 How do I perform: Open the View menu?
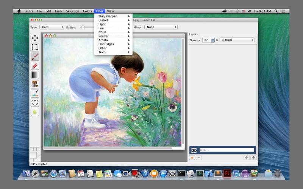click(110, 11)
